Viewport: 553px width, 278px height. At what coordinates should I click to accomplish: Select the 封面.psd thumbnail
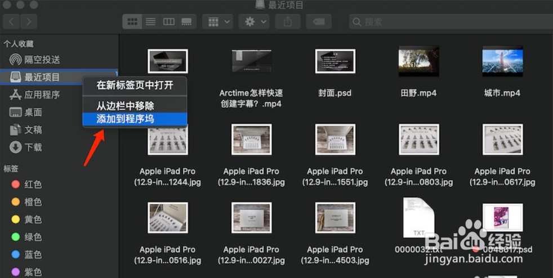point(335,61)
